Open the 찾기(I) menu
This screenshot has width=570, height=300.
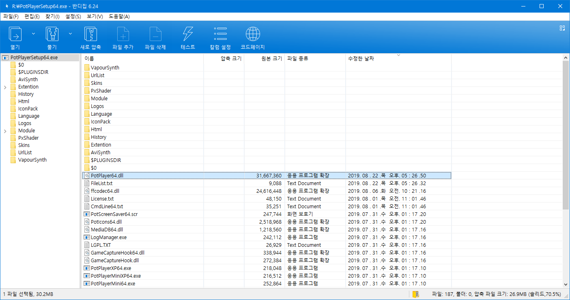[52, 17]
